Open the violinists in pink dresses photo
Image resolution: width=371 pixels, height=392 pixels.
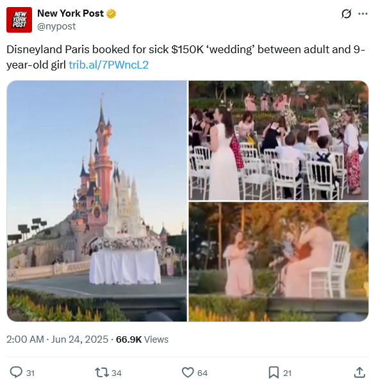[x=279, y=262]
